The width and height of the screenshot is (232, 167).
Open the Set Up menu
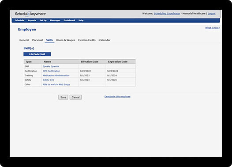(x=43, y=20)
